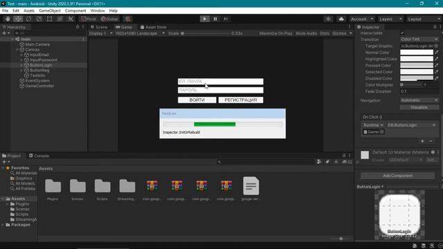Viewport: 443px width, 249px height.
Task: Click the Add Component button
Action: (x=397, y=176)
